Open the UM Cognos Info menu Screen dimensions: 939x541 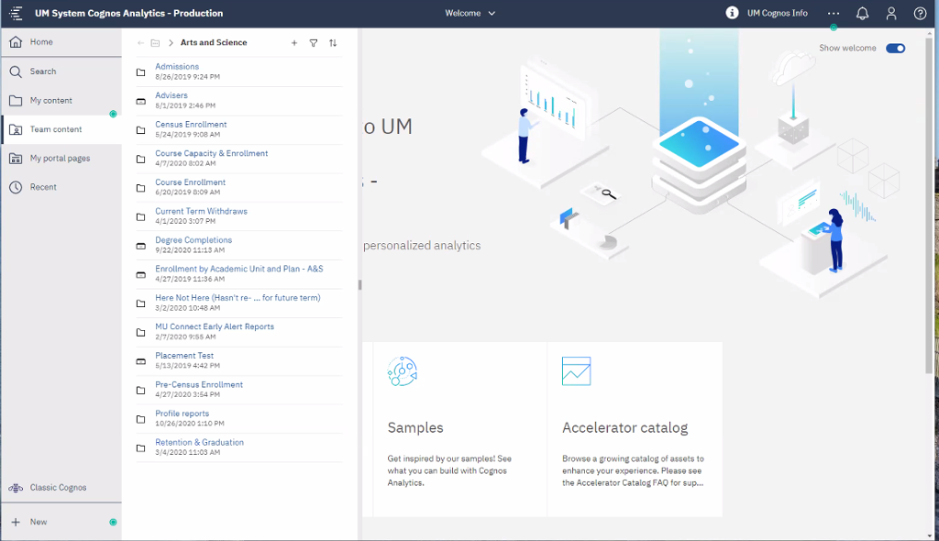coord(767,14)
